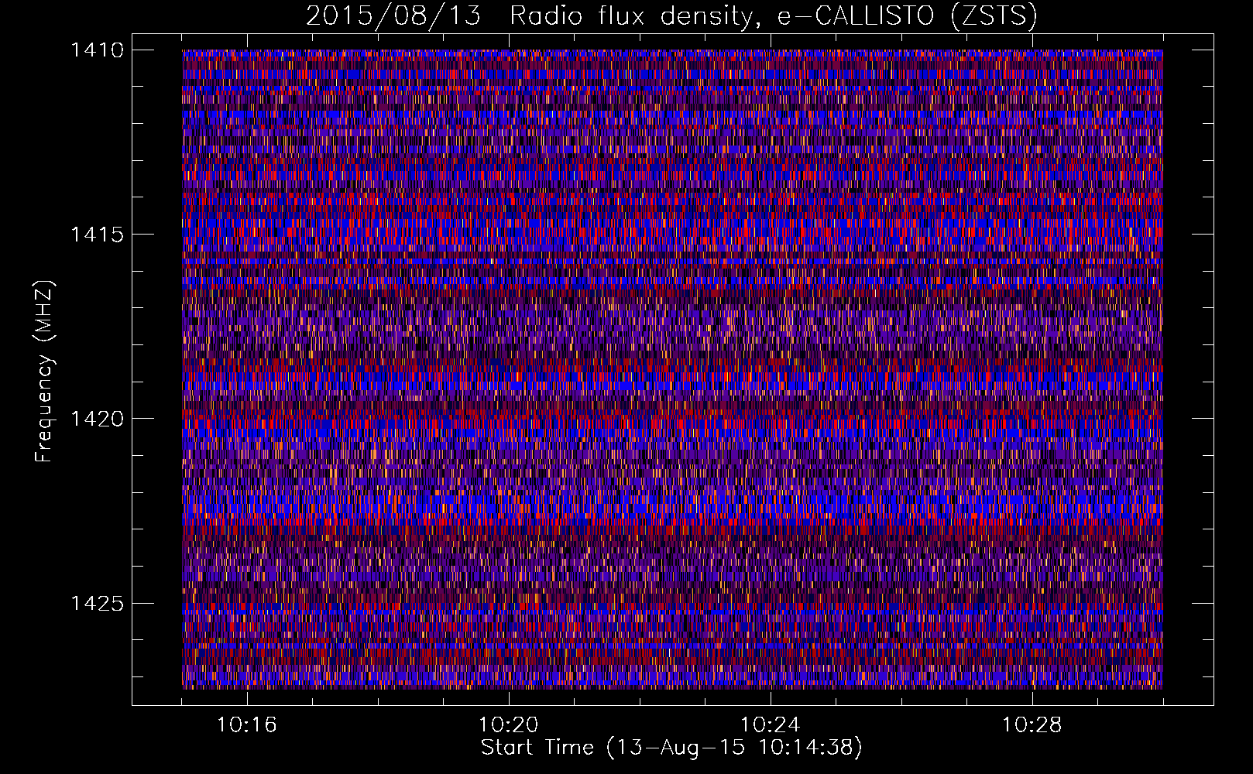This screenshot has height=774, width=1253.
Task: Click the 'Start Time (13-Aug-15 10:14:38)' label
Action: pos(671,748)
